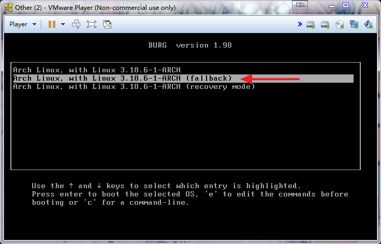Click the first hard disk device icon
This screenshot has width=381, height=244.
click(x=311, y=24)
